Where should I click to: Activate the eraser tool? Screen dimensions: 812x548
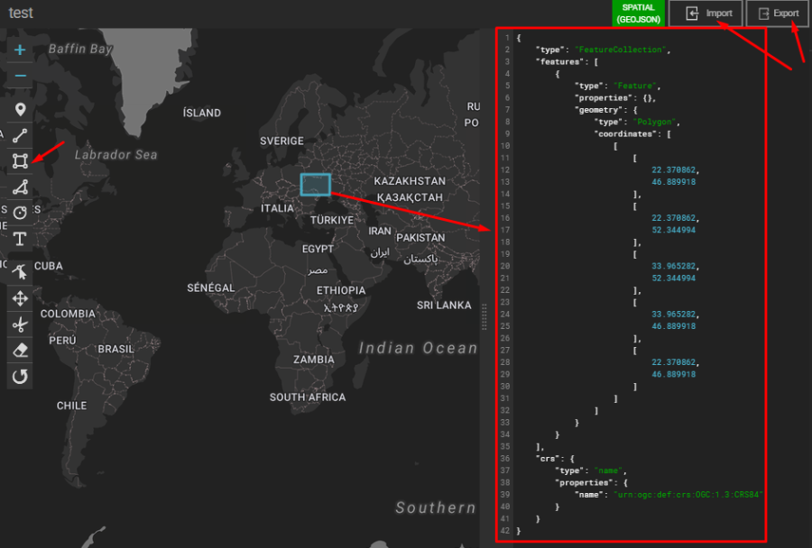point(19,350)
